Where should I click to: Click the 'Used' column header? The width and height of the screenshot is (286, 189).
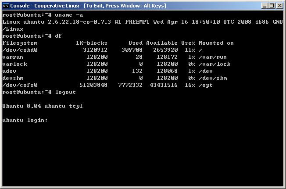(136, 43)
